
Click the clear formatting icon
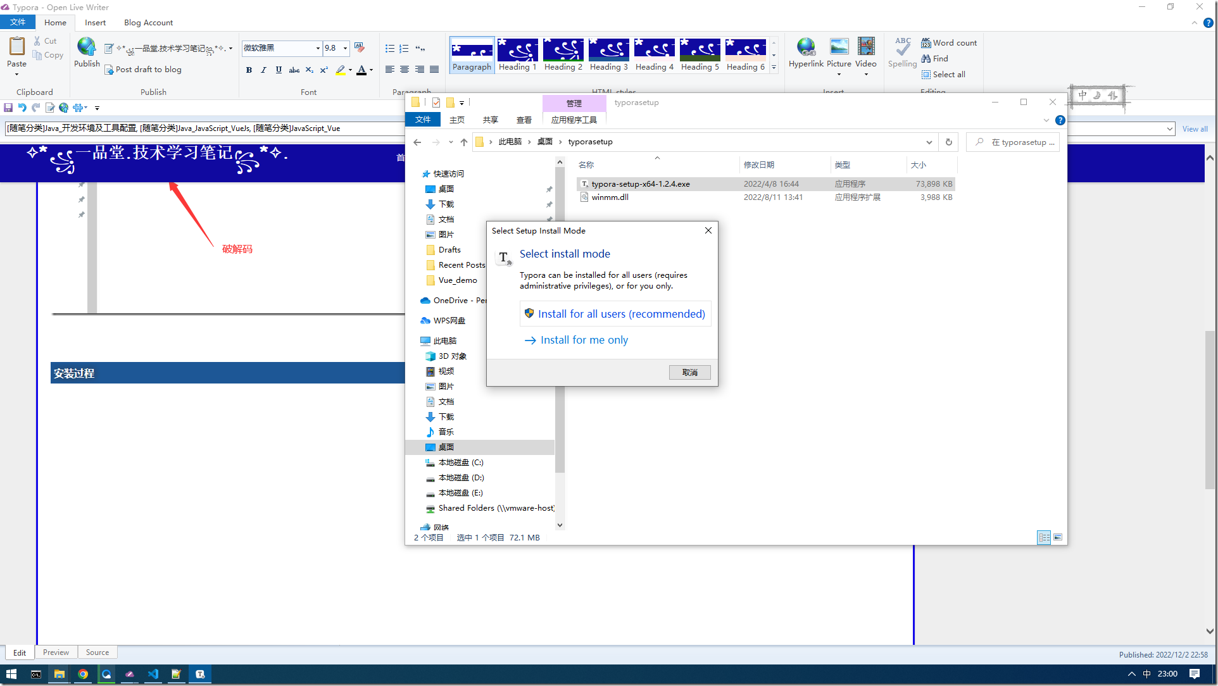click(x=360, y=47)
